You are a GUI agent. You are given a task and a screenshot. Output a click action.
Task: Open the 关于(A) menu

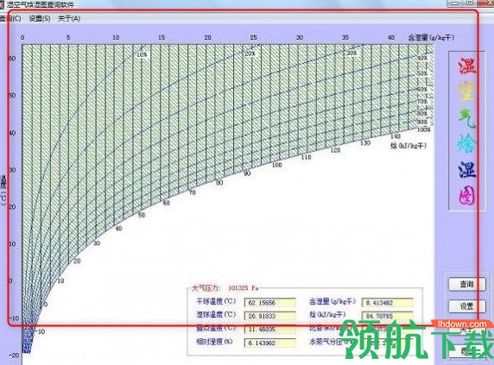pyautogui.click(x=69, y=19)
